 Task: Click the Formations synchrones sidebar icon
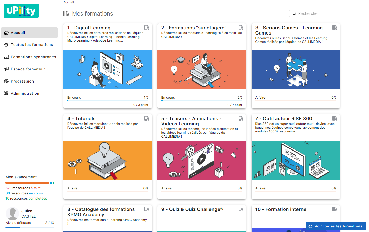click(6, 57)
